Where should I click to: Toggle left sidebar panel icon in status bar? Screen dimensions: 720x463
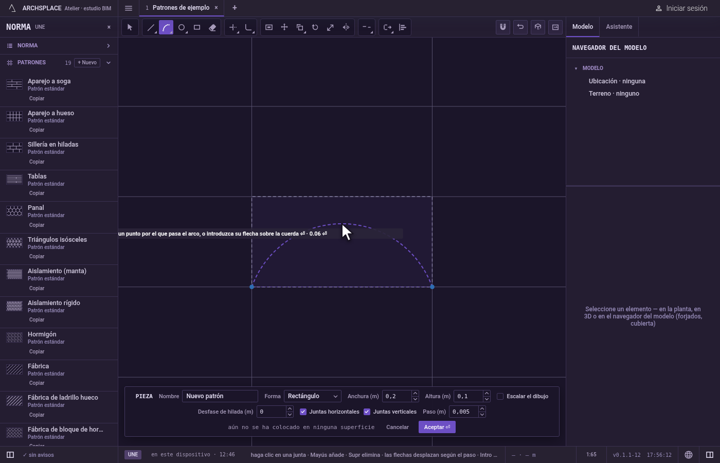pos(10,455)
